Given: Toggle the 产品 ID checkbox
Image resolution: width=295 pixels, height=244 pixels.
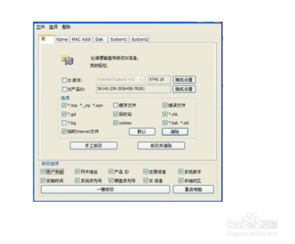Looking at the screenshot, I should [x=111, y=171].
